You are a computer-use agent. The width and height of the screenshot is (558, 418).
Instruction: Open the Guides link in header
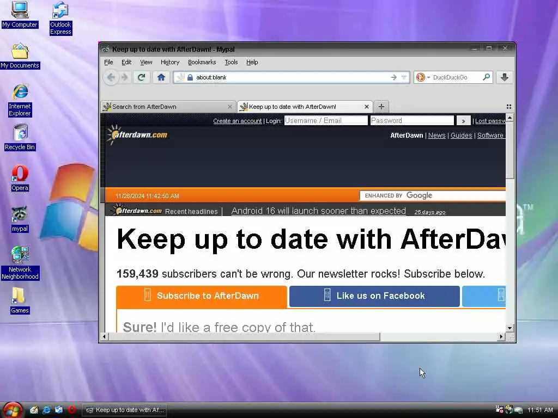461,136
